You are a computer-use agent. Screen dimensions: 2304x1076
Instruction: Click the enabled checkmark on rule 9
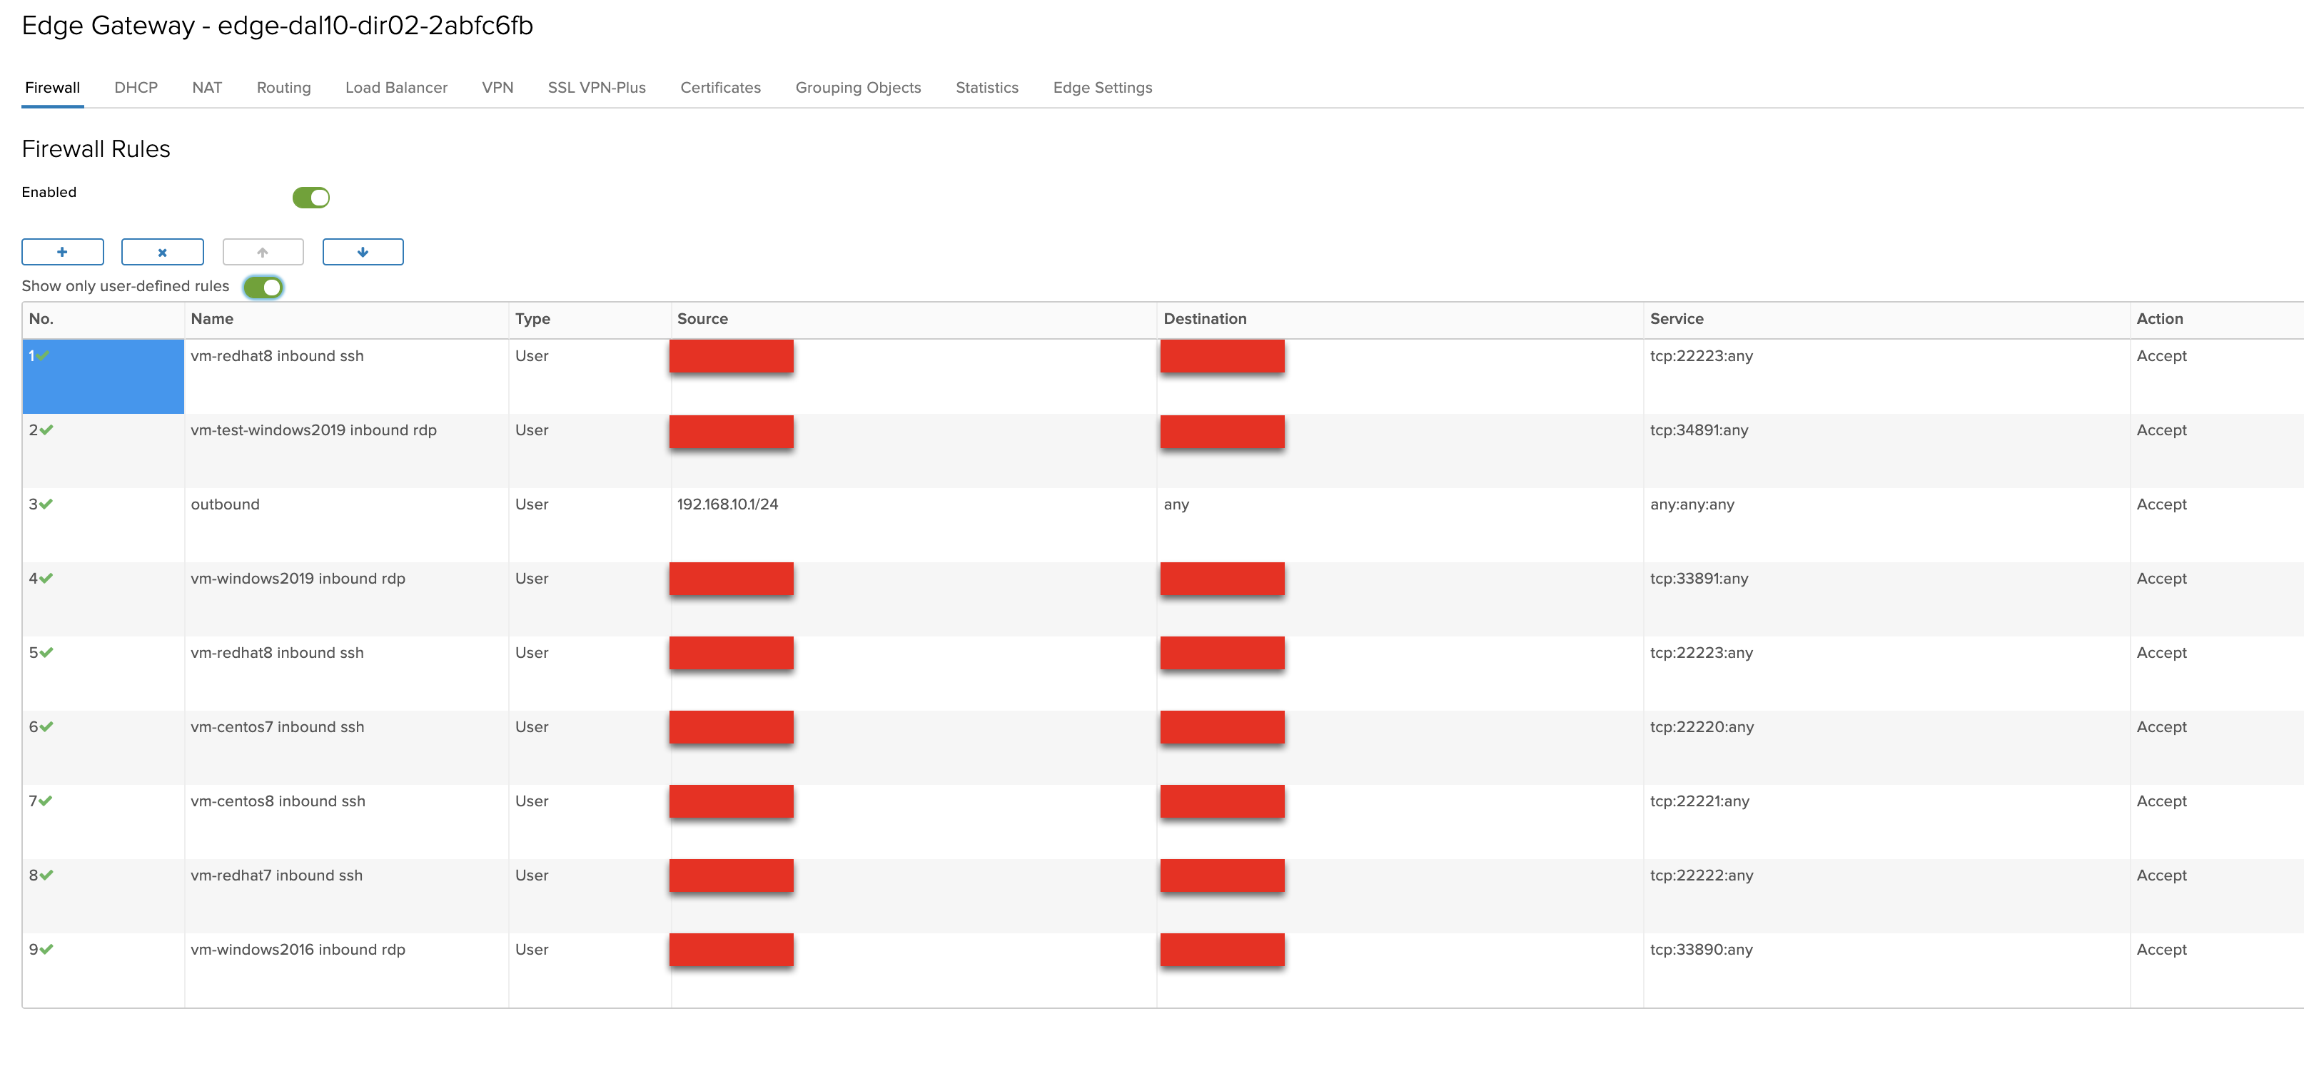tap(46, 950)
